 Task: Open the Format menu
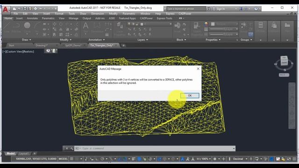(59, 14)
